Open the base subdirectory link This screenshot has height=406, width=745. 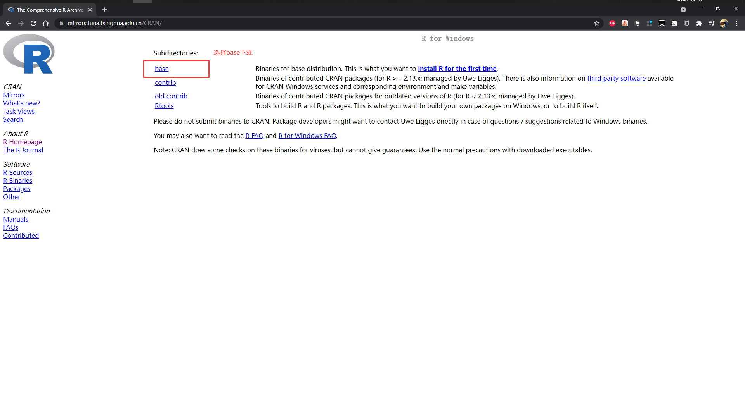coord(161,69)
